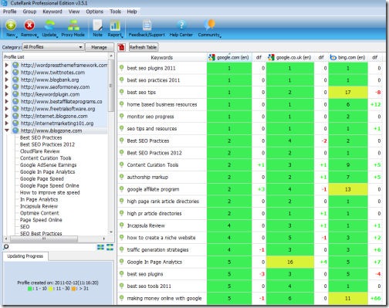The height and width of the screenshot is (308, 389).
Task: Select Best SEO Practices 2012 in profile tree
Action: [47, 144]
